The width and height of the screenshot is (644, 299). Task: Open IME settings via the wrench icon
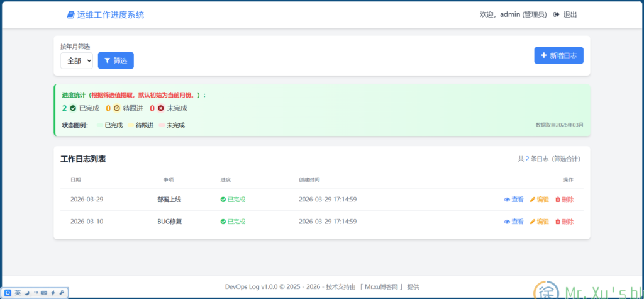(x=62, y=293)
